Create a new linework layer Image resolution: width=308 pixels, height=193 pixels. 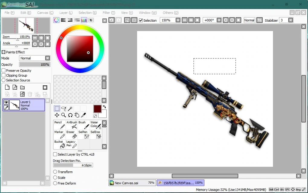pos(15,87)
